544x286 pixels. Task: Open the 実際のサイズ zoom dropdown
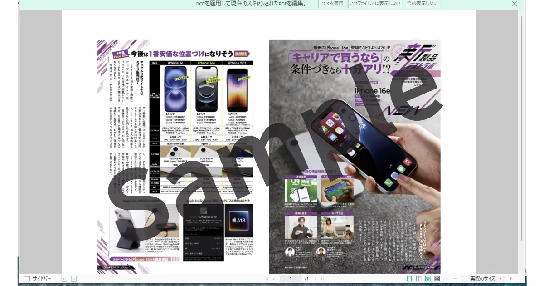click(x=483, y=279)
